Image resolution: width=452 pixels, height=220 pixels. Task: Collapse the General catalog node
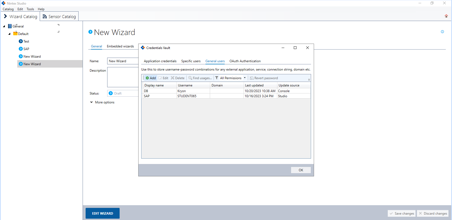4,26
